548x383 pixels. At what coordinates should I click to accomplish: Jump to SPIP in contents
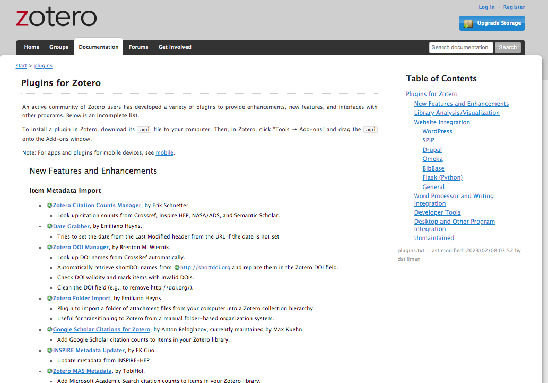point(428,140)
